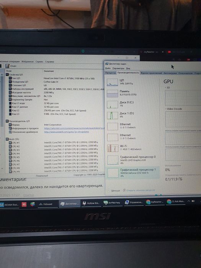
Task: Select Диск 0 (C:) performance item
Action: (132, 104)
